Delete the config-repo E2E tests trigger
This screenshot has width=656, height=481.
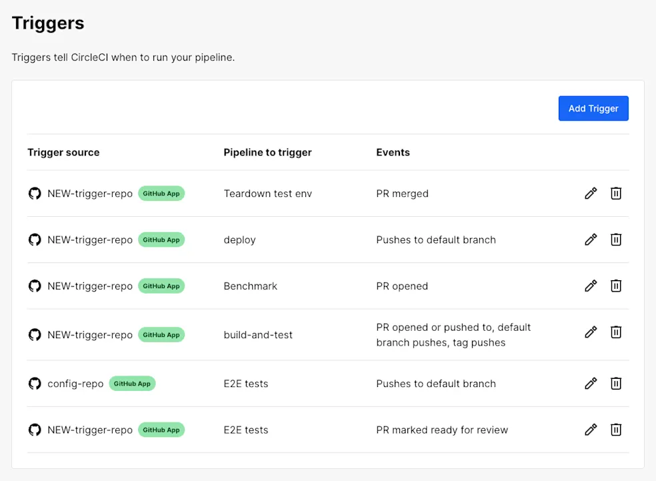tap(616, 384)
